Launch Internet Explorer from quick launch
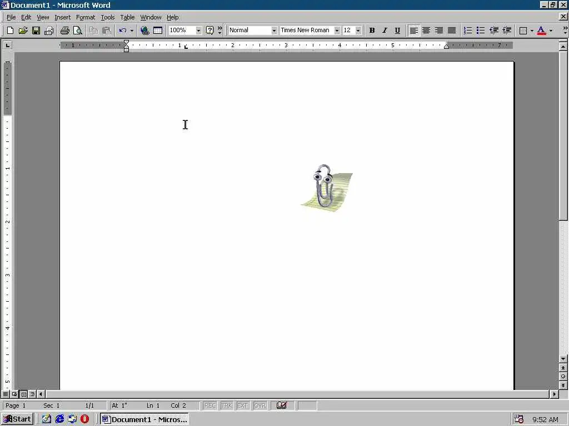The height and width of the screenshot is (426, 569). click(59, 419)
